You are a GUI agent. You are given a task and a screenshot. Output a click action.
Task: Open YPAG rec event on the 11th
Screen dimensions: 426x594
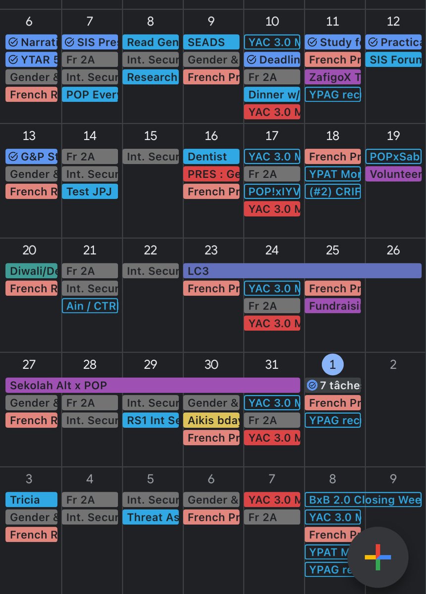coord(332,94)
